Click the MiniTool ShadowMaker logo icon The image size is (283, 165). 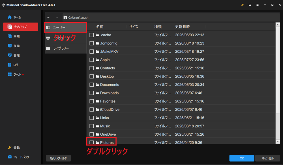click(x=3, y=5)
